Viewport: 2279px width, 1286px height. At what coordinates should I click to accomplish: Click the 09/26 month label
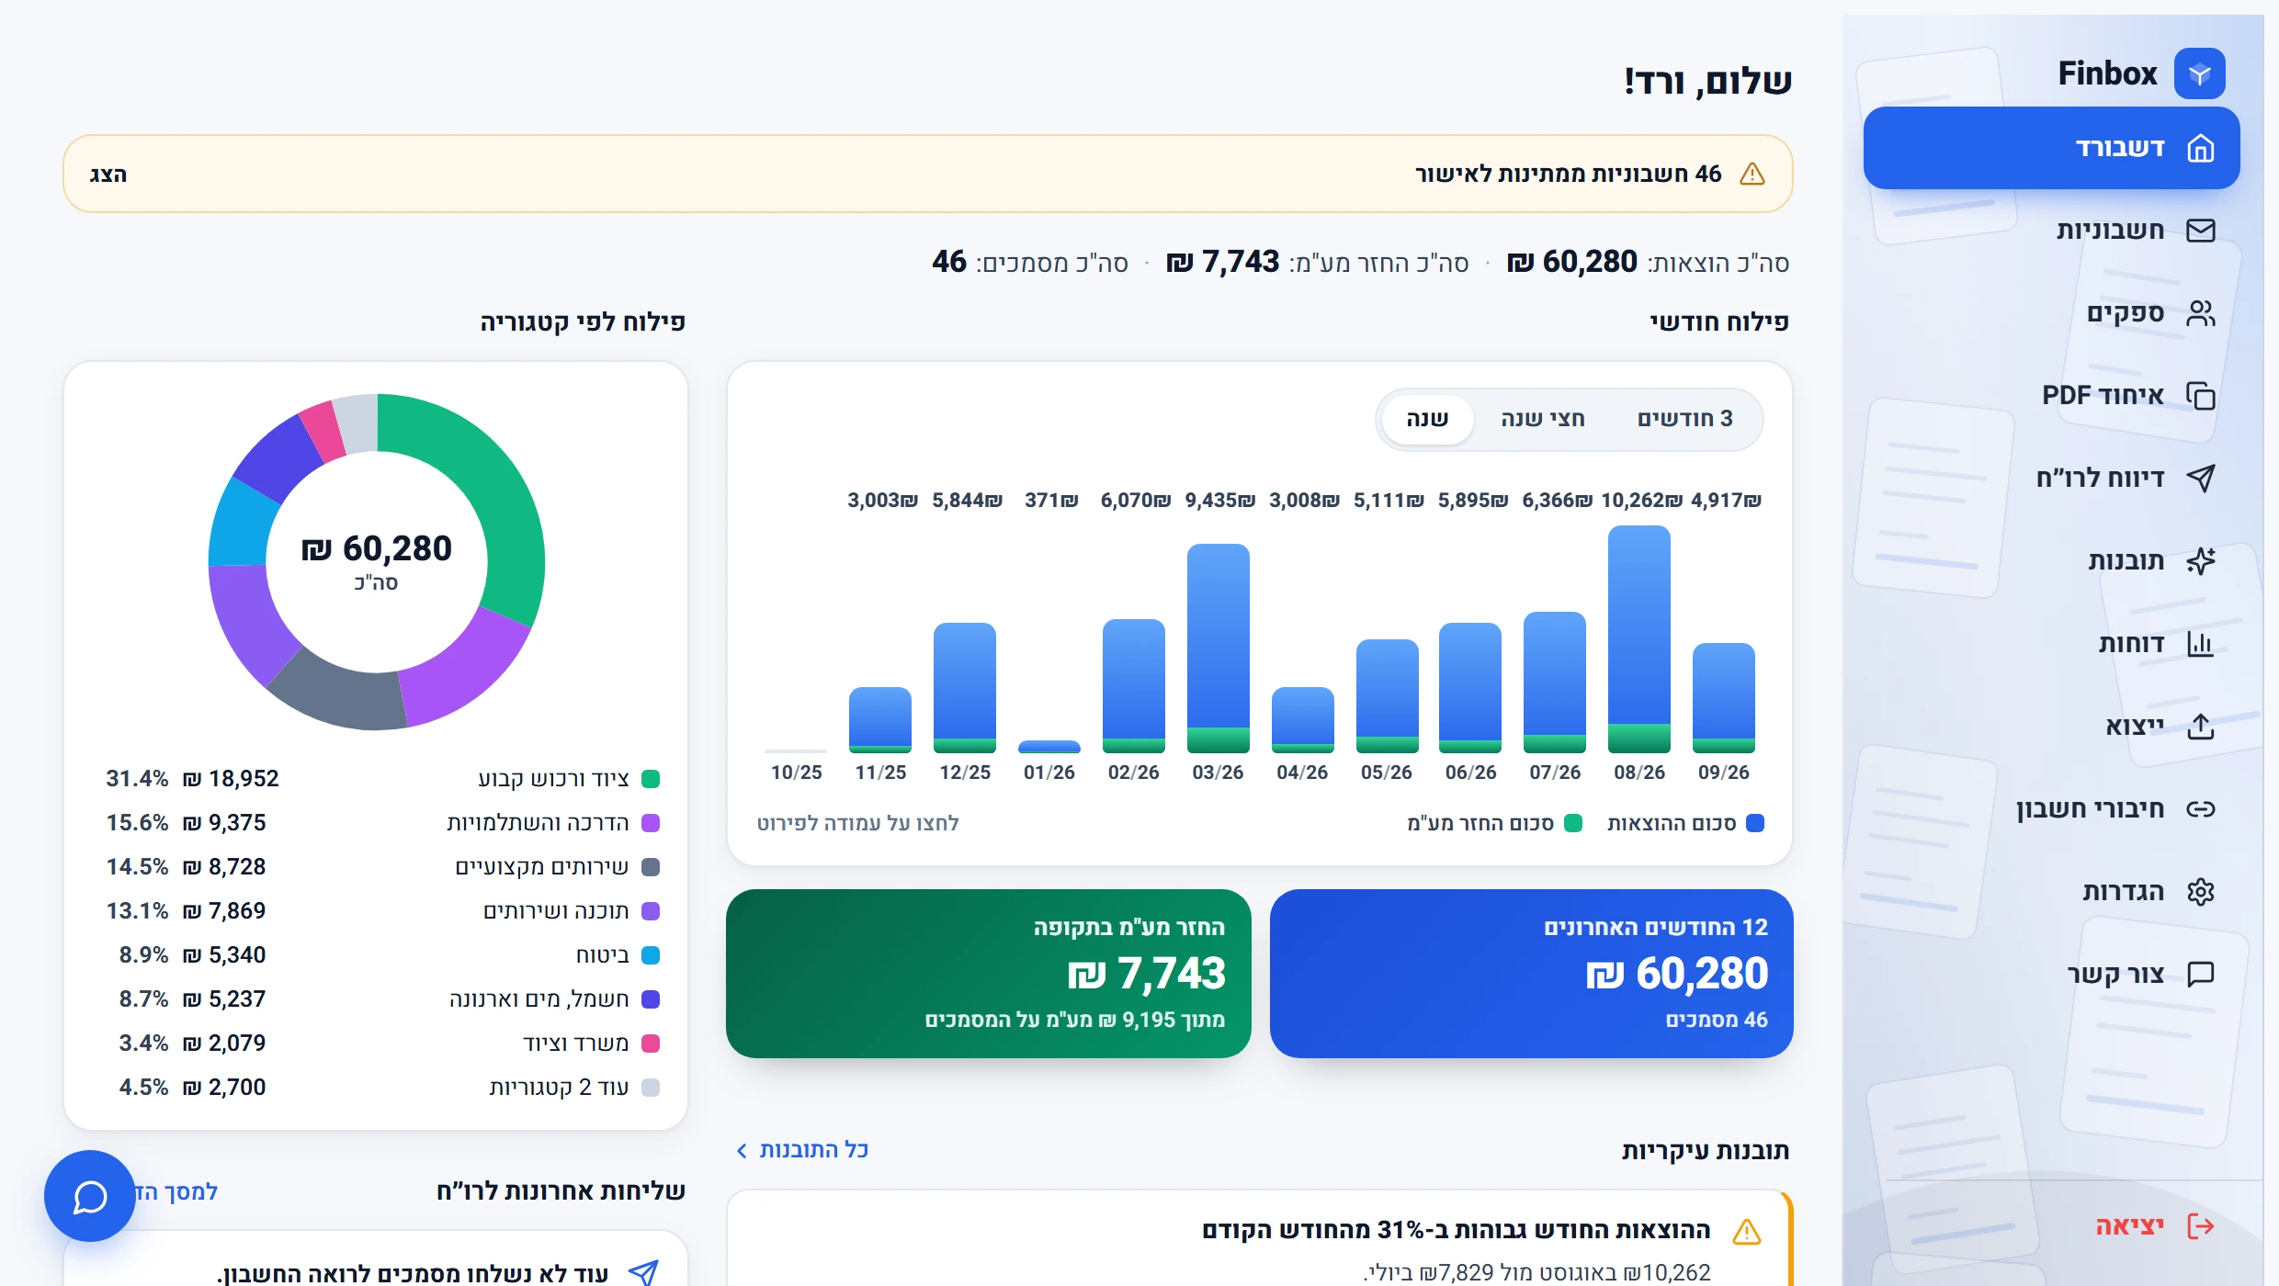tap(1724, 773)
